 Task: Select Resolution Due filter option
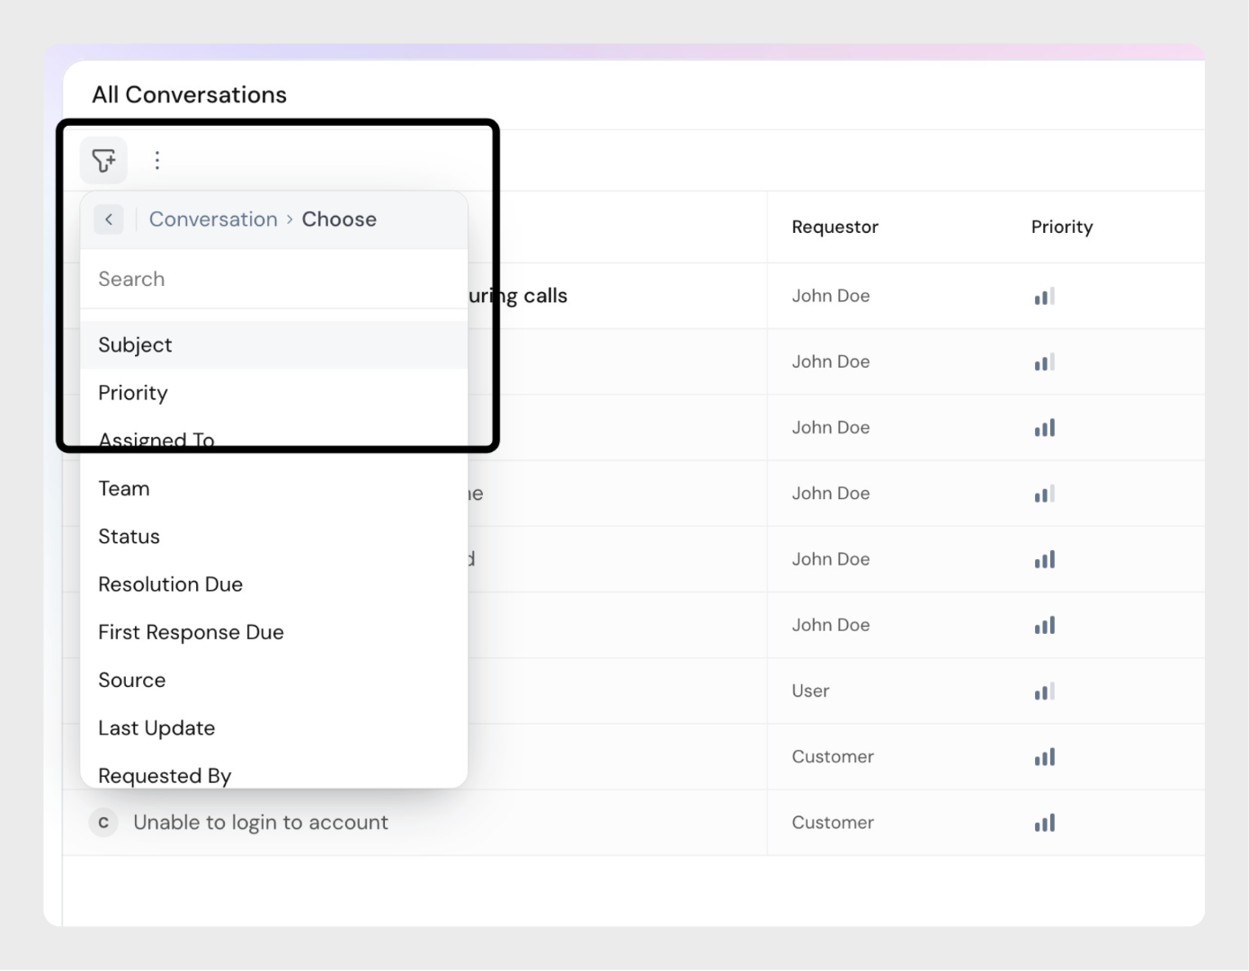point(170,584)
